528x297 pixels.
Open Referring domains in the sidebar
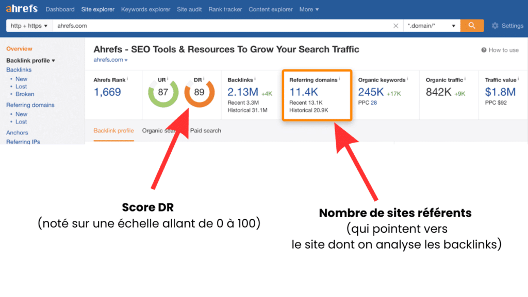pos(30,105)
